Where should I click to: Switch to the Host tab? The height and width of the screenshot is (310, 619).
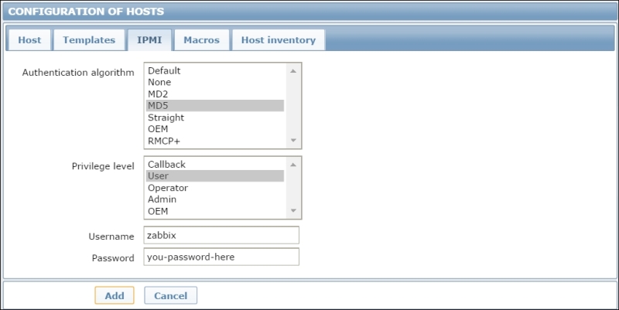(29, 40)
